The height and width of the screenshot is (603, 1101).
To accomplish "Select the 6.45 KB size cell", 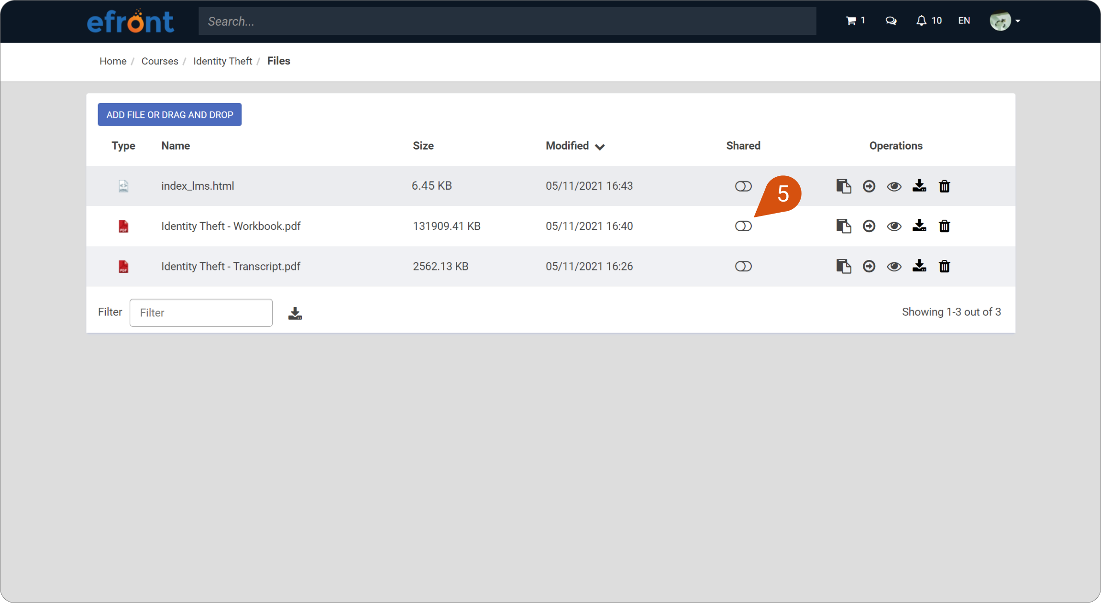I will pyautogui.click(x=432, y=186).
